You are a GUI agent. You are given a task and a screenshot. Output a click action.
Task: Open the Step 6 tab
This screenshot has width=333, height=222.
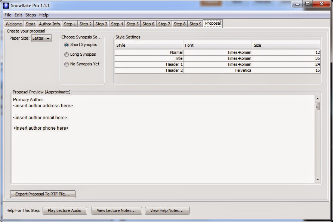(x=148, y=24)
